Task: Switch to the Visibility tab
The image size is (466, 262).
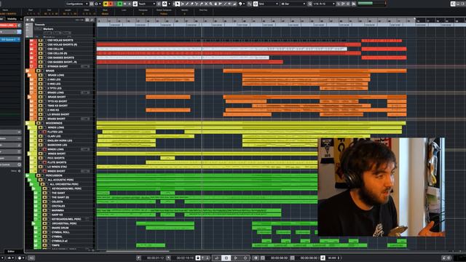Action: click(x=12, y=19)
